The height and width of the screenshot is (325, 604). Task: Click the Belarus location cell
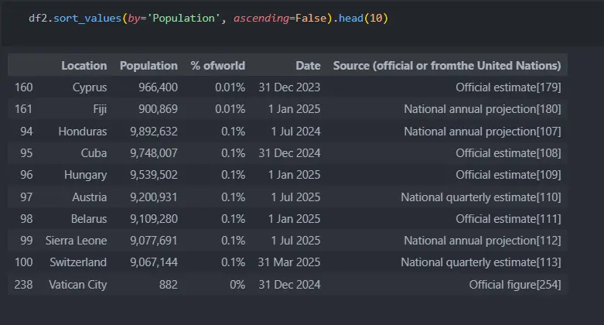point(87,219)
